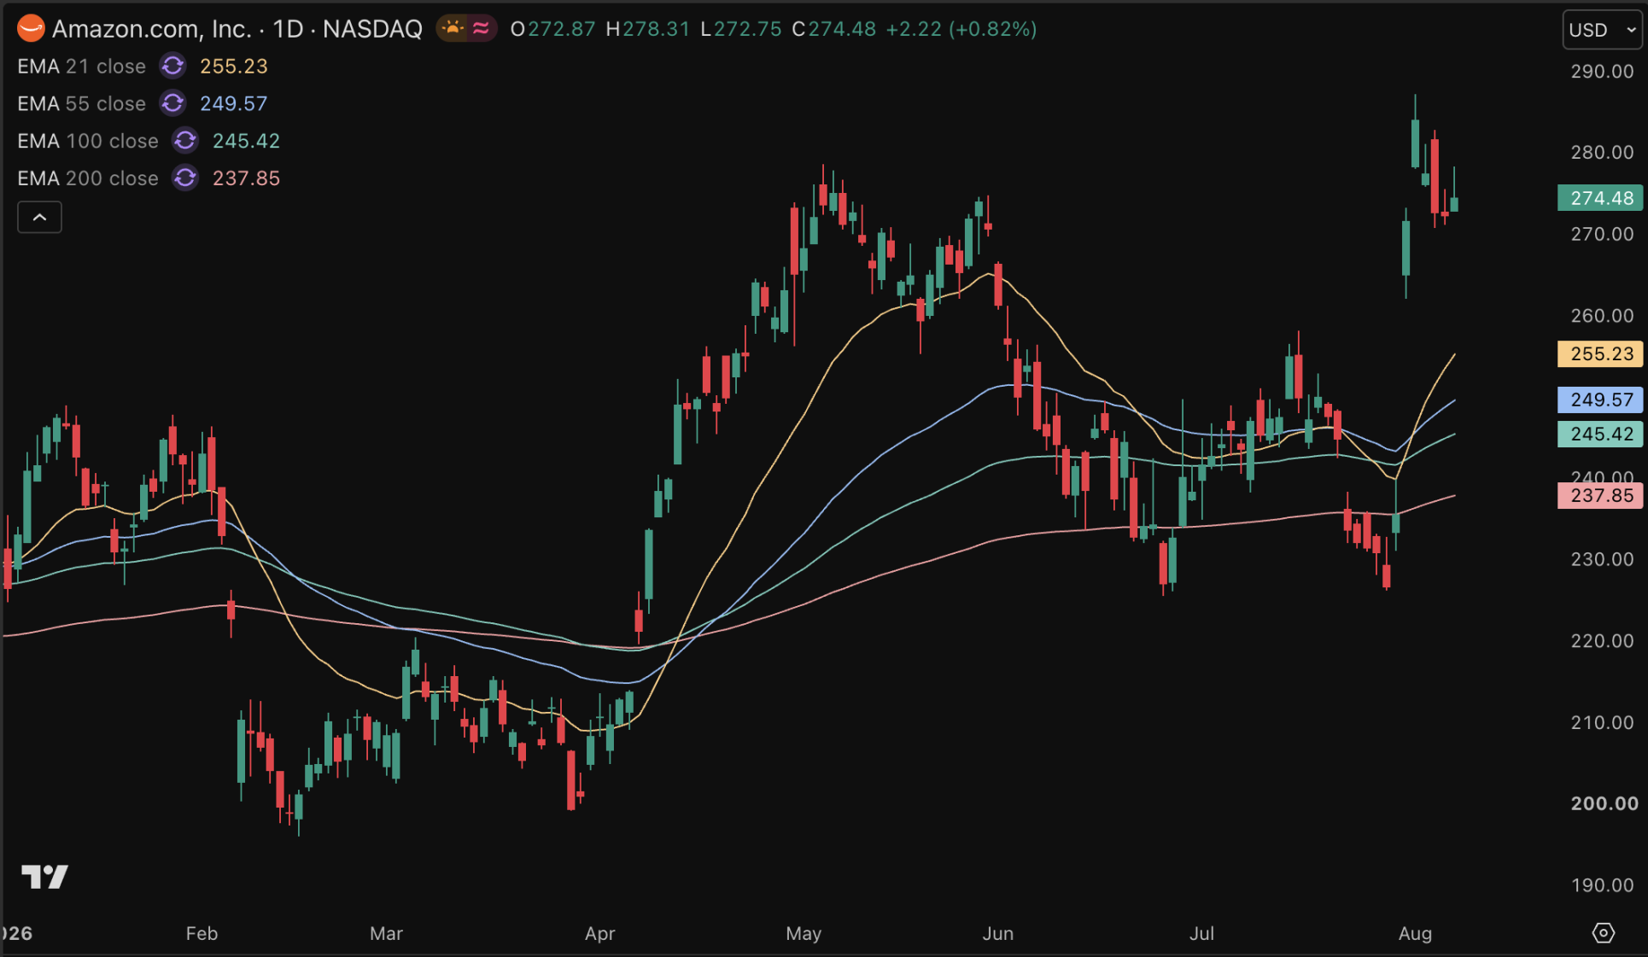Click the 260.00 price axis label
Screen dimensions: 1648x957
tap(1602, 316)
